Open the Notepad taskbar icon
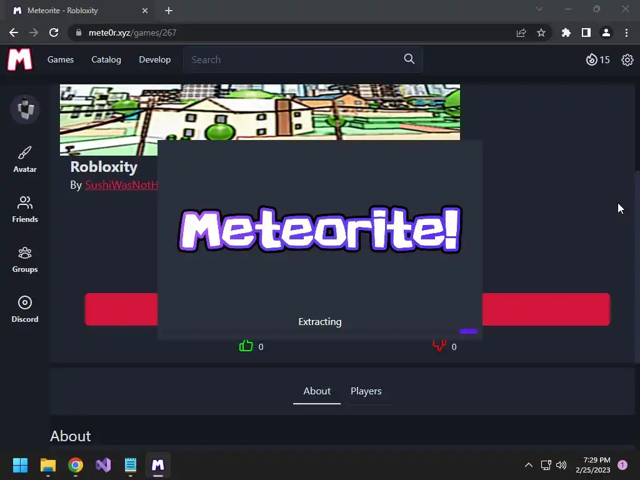 [x=131, y=465]
